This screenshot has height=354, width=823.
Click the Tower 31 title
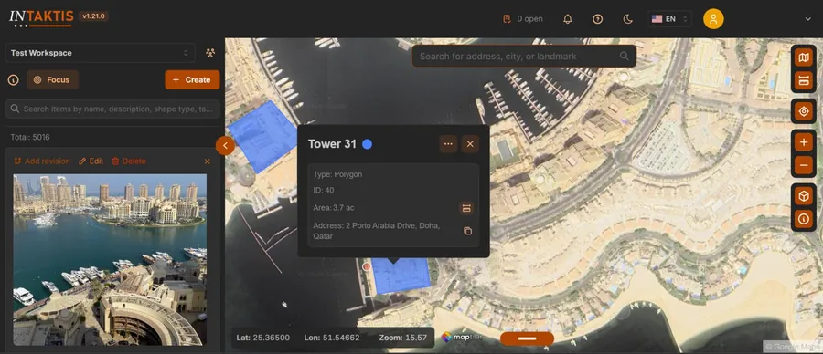click(332, 144)
